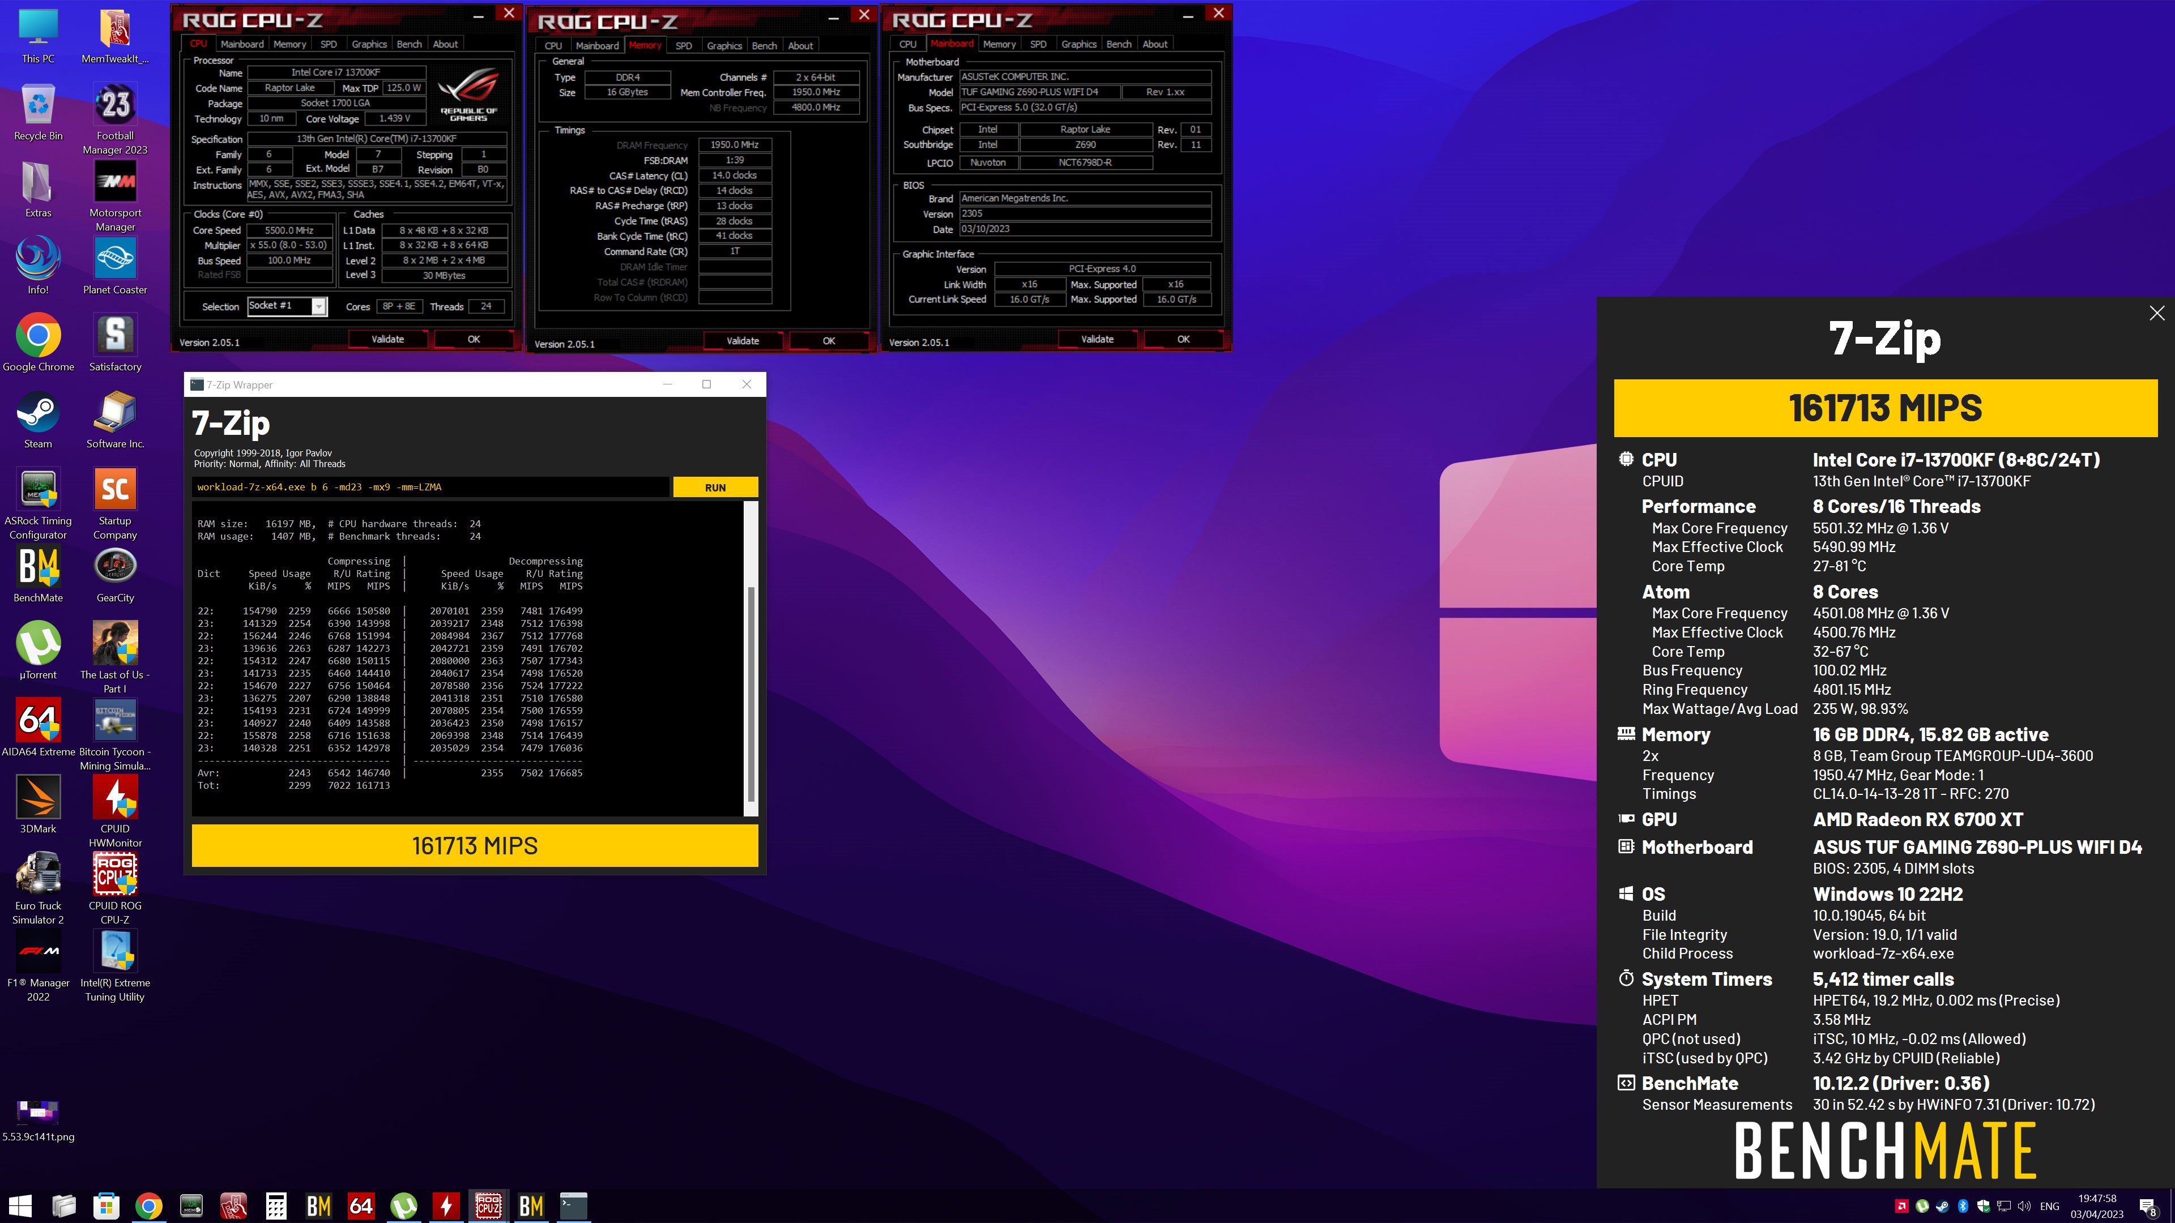Launch CPUID HWMonitor from the desktop

115,812
